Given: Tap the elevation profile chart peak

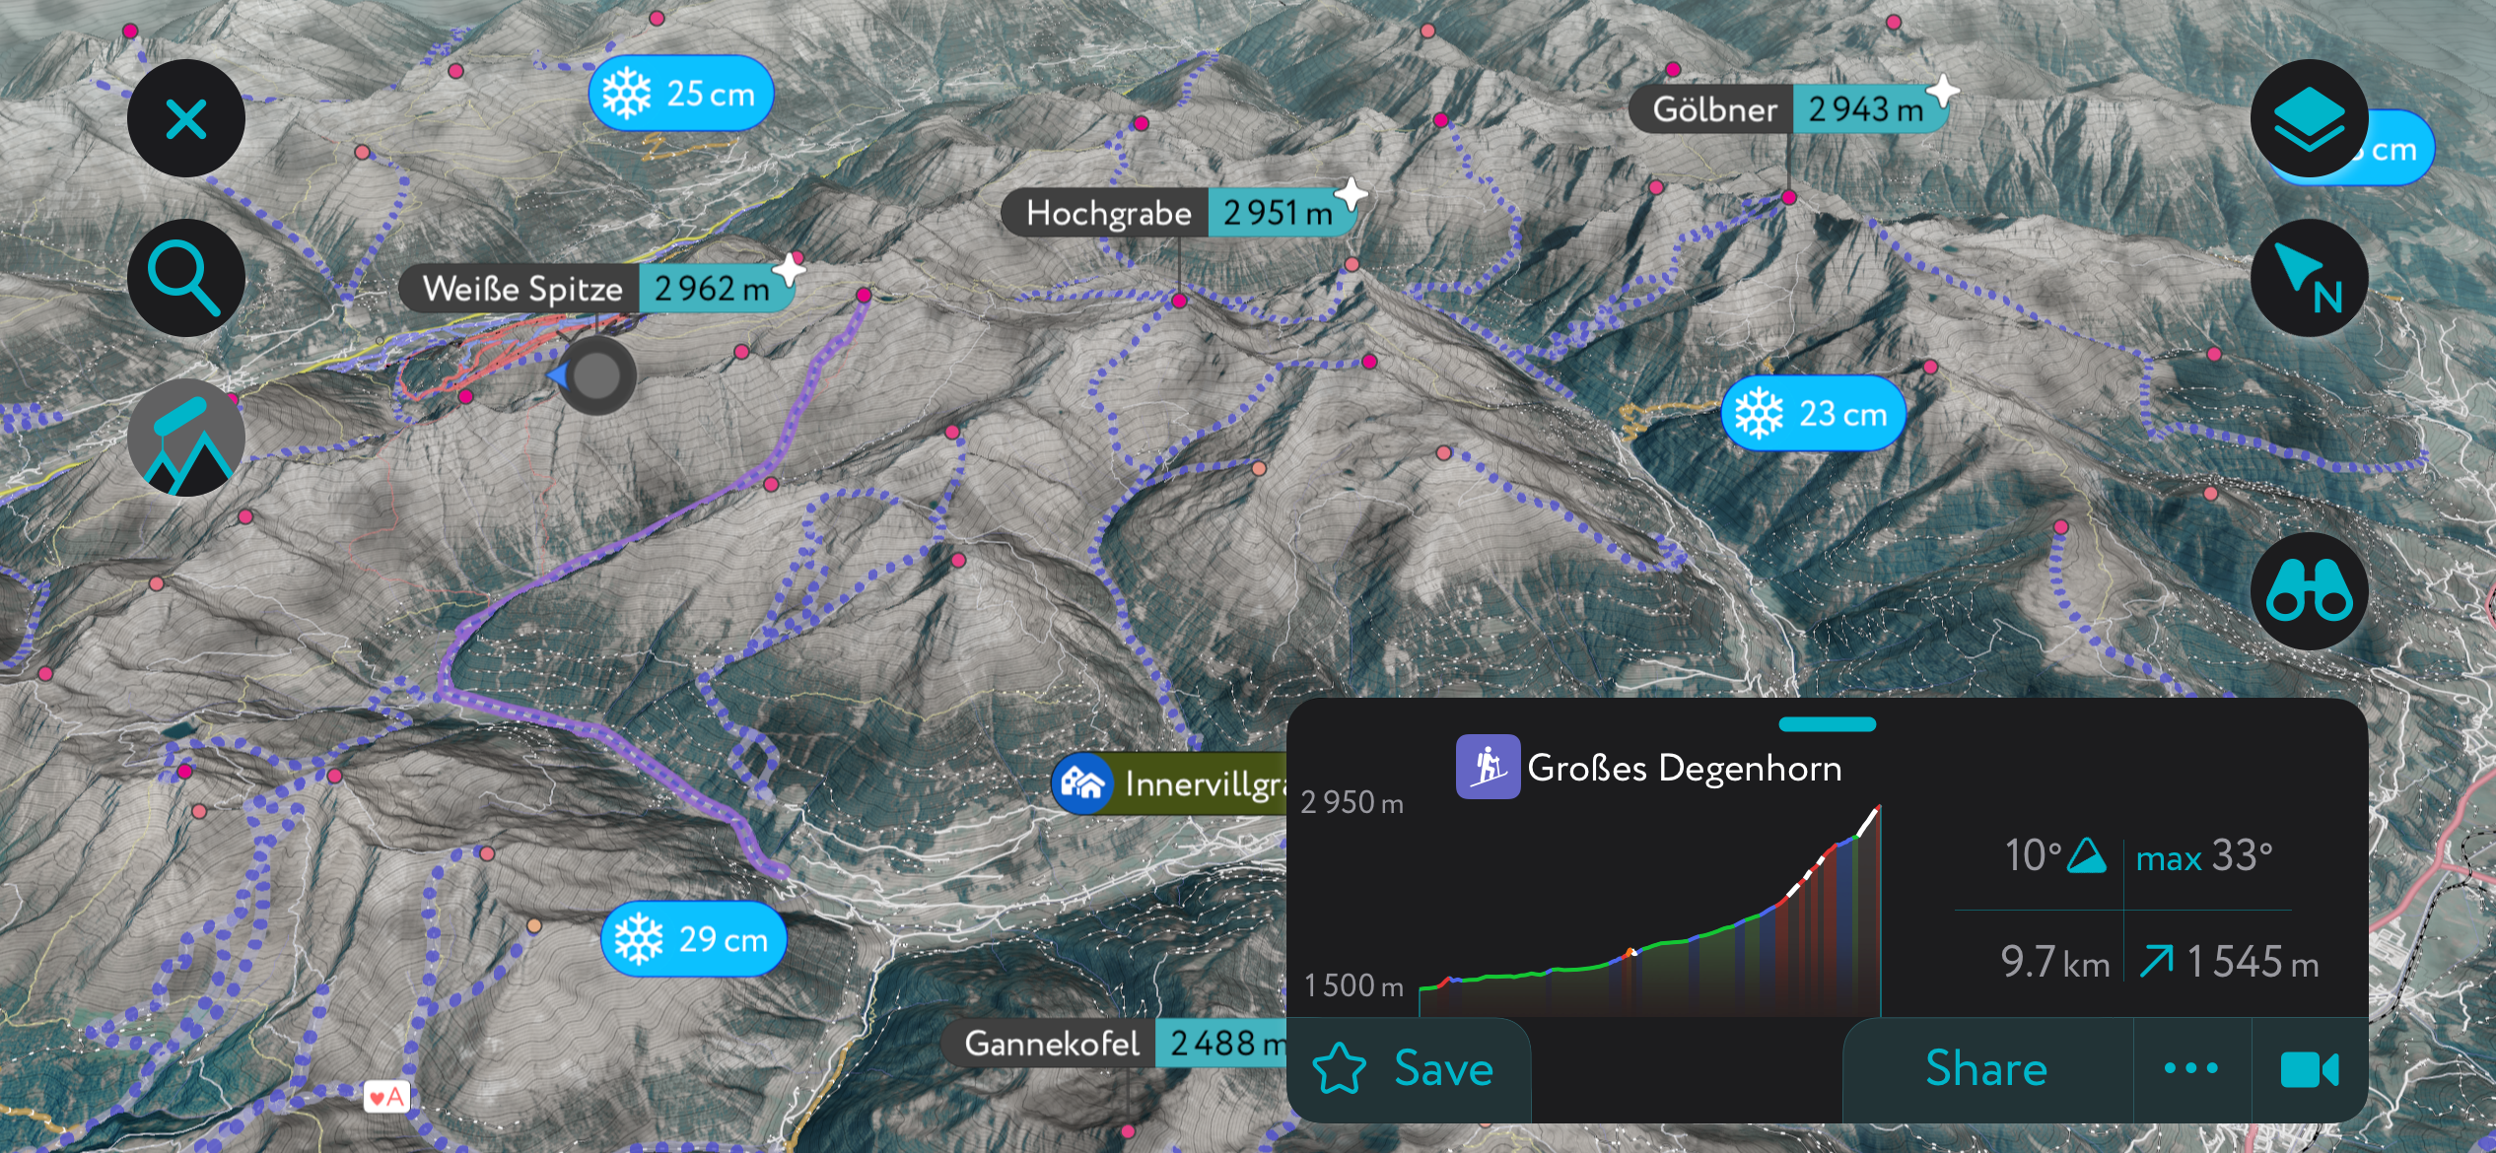Looking at the screenshot, I should click(x=1877, y=809).
